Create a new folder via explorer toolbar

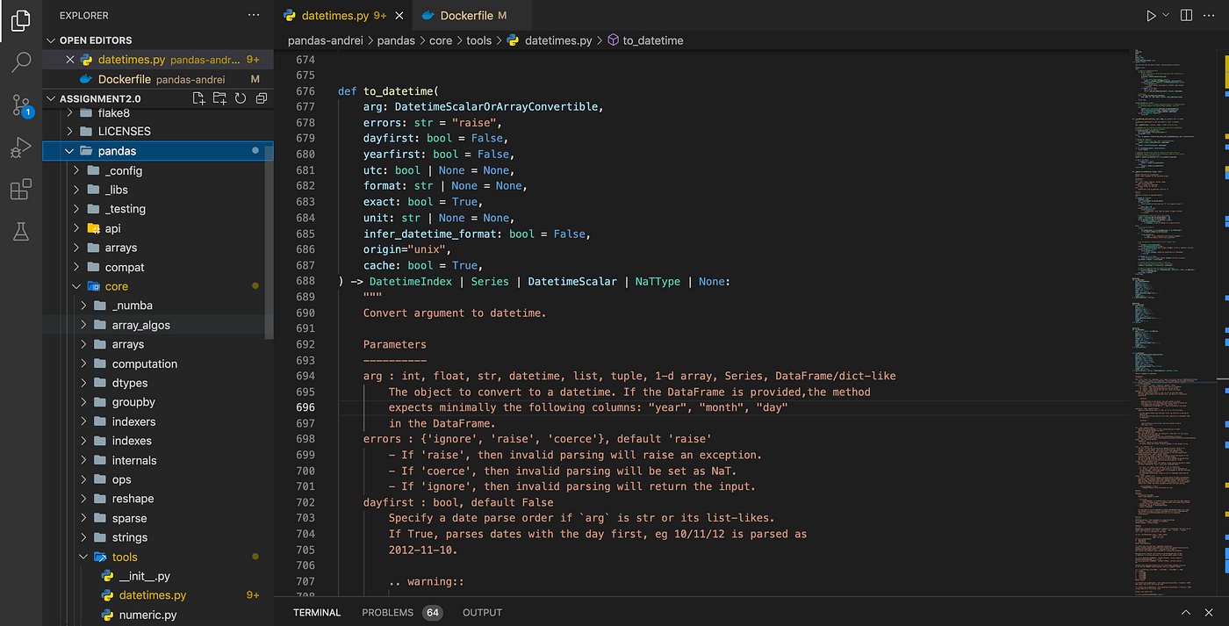click(219, 97)
